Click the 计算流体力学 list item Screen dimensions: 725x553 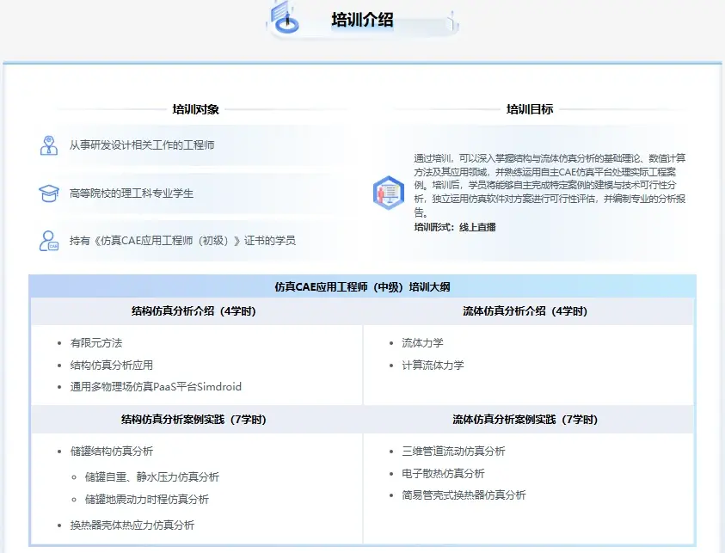[433, 365]
